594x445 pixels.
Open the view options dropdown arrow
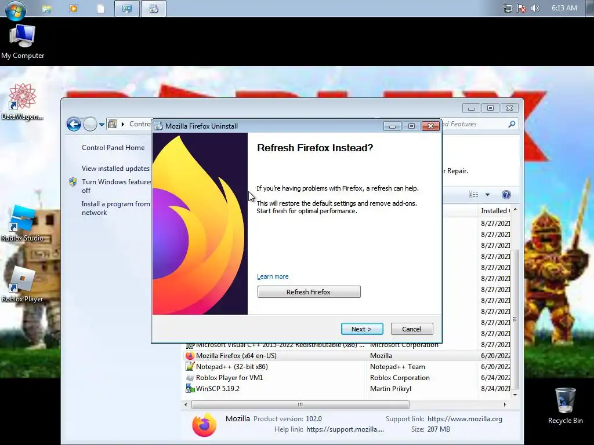click(x=487, y=195)
